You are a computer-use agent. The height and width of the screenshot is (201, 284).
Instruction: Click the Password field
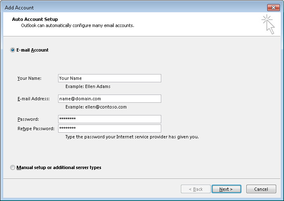110,119
